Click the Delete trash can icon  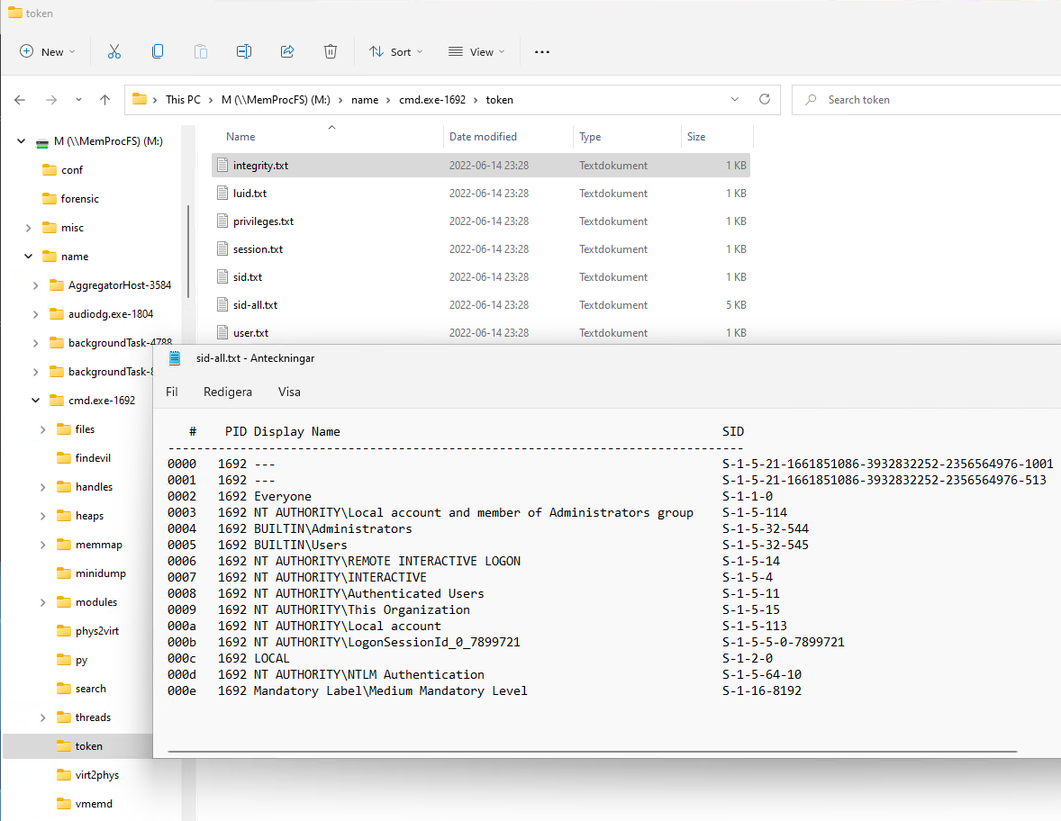[331, 51]
